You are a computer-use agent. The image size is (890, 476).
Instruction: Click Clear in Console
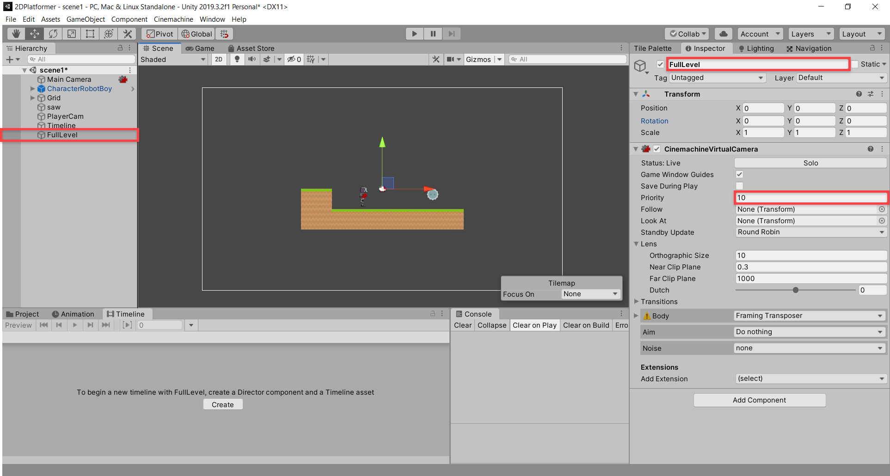(463, 325)
